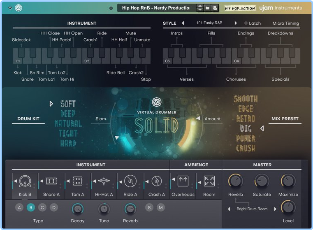The width and height of the screenshot is (313, 230).
Task: Solo the instrument with S button
Action: tap(149, 207)
